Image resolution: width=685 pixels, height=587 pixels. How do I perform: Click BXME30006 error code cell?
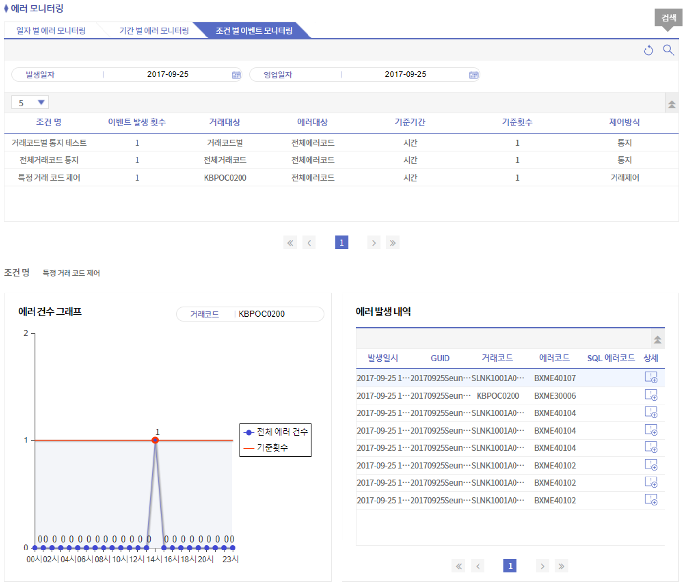(555, 396)
